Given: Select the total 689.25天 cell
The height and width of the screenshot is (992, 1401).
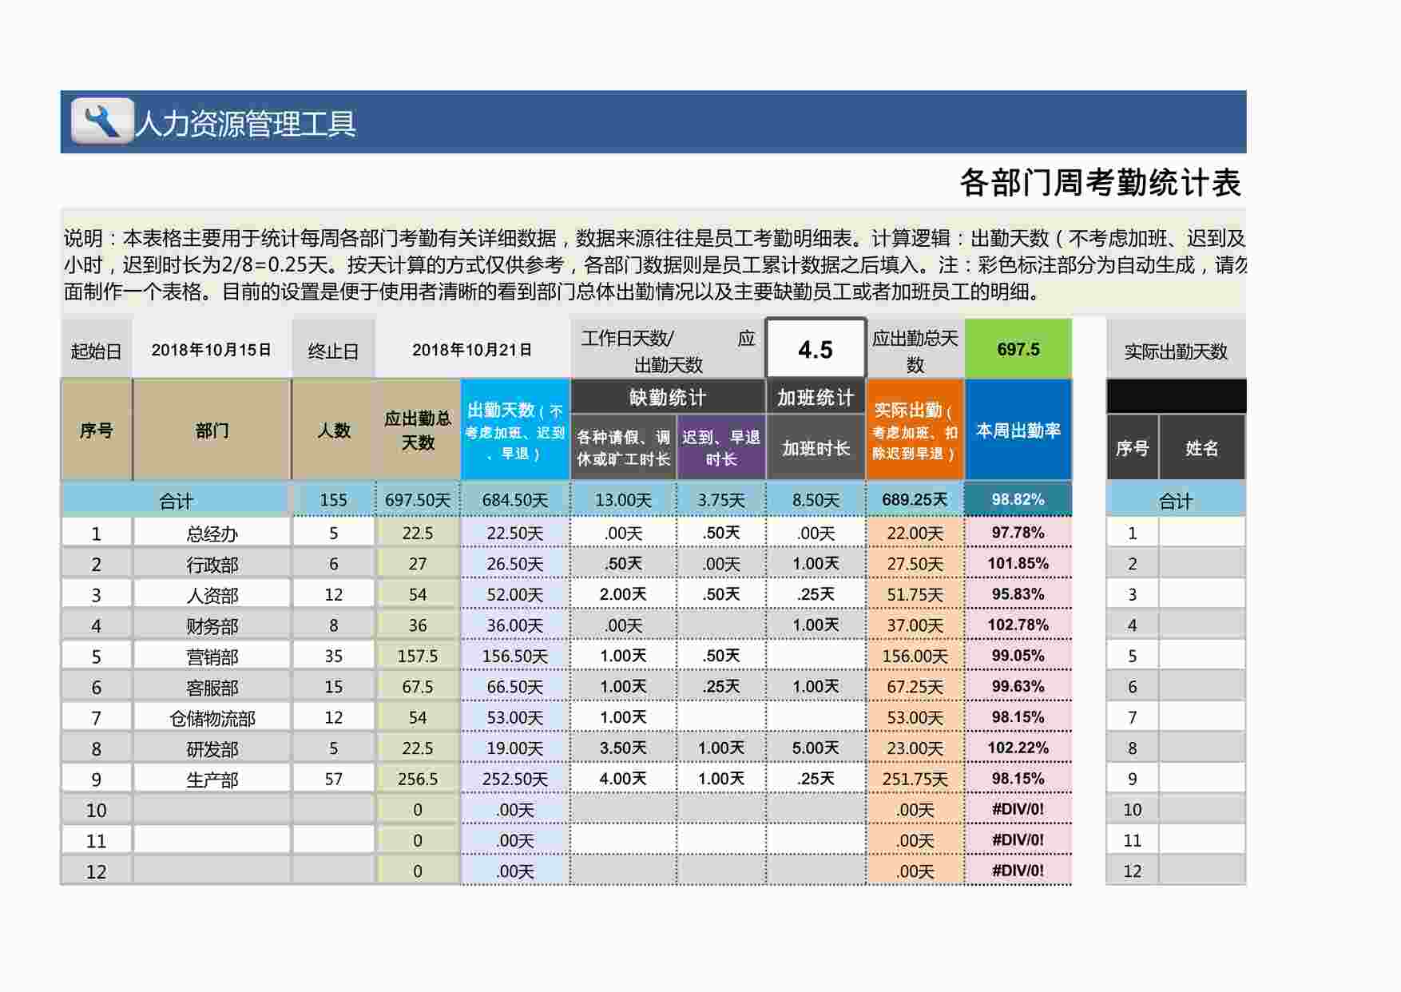Looking at the screenshot, I should [x=915, y=500].
